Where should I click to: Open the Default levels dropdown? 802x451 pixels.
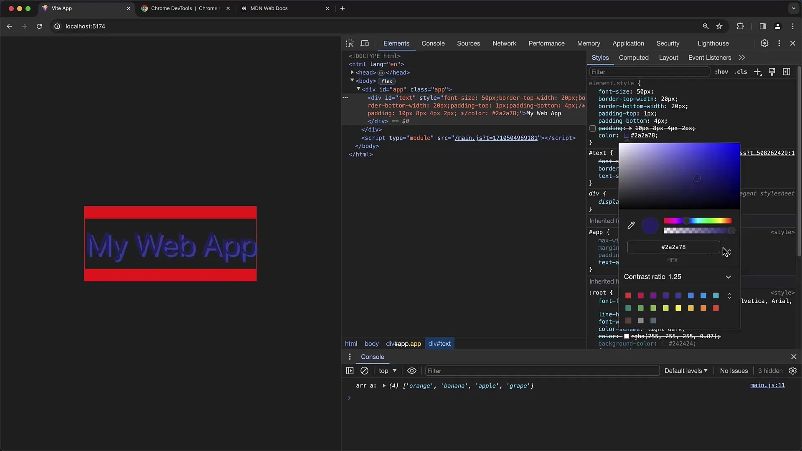pos(686,371)
